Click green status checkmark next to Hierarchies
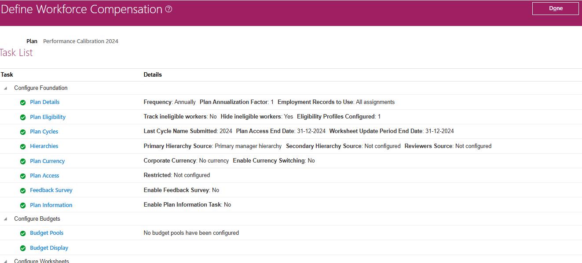Image resolution: width=582 pixels, height=263 pixels. tap(23, 146)
